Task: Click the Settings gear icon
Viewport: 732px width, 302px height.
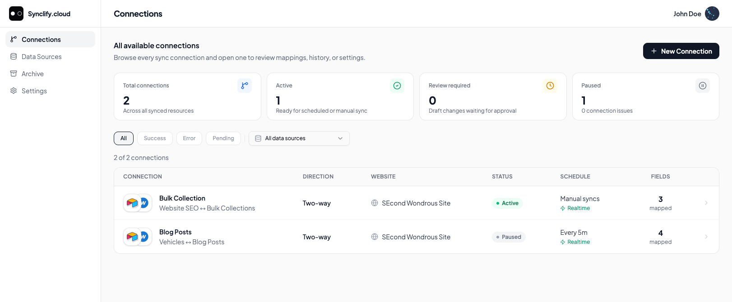Action: pos(14,91)
